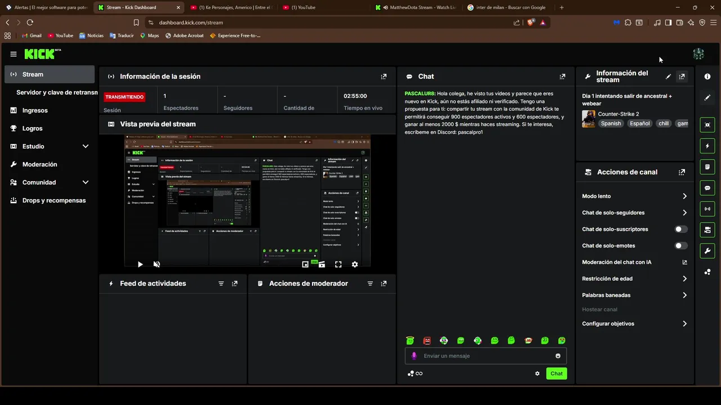This screenshot has width=721, height=405.
Task: Pop out the Información de la sesión panel
Action: point(384,76)
